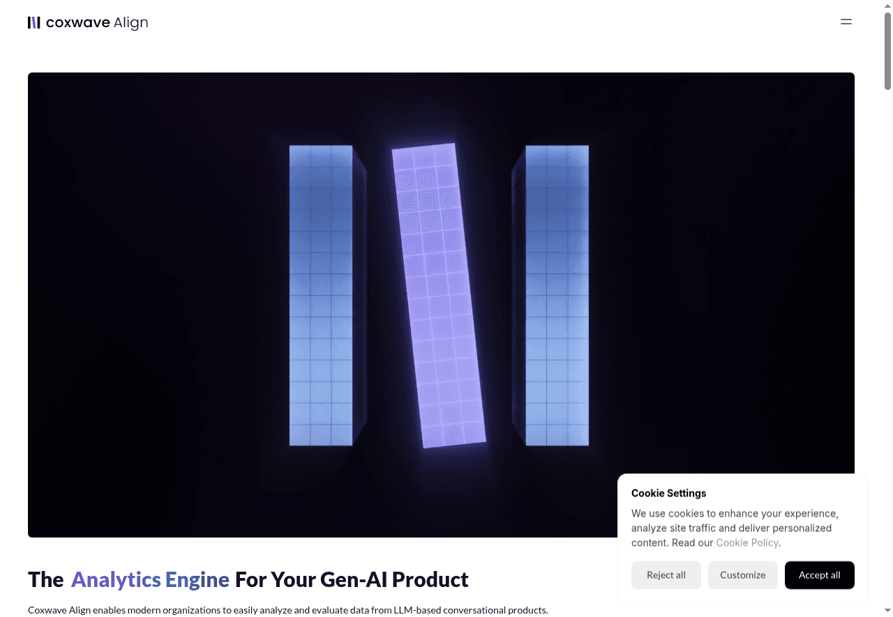This screenshot has width=893, height=617.
Task: Click the "coxwave Align" wordmark
Action: (x=97, y=22)
